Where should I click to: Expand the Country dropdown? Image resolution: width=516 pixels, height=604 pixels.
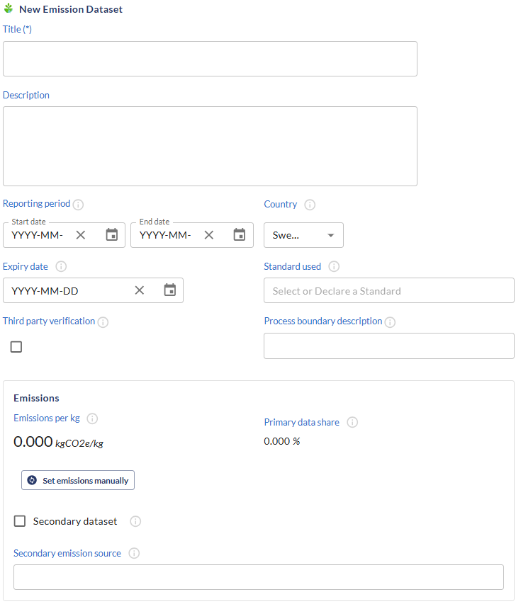pos(303,235)
